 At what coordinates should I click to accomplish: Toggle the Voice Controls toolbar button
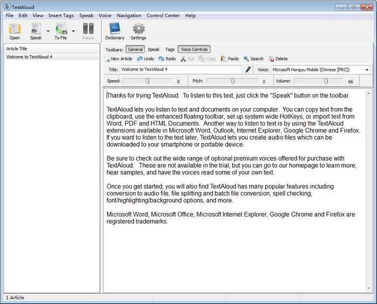click(x=194, y=50)
